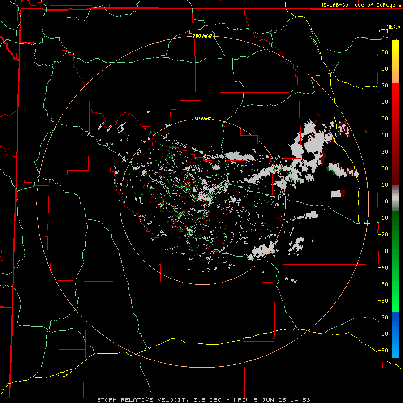
Task: Click the positive 50 scale value
Action: click(x=385, y=119)
